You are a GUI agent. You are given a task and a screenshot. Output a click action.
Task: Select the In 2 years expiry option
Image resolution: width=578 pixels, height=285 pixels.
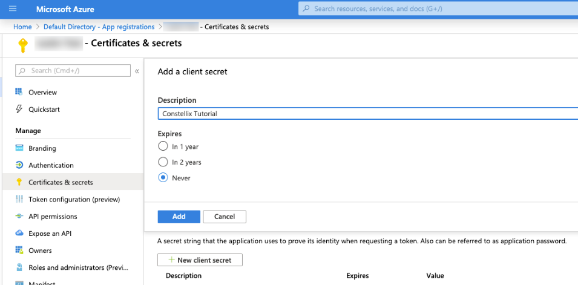(163, 162)
